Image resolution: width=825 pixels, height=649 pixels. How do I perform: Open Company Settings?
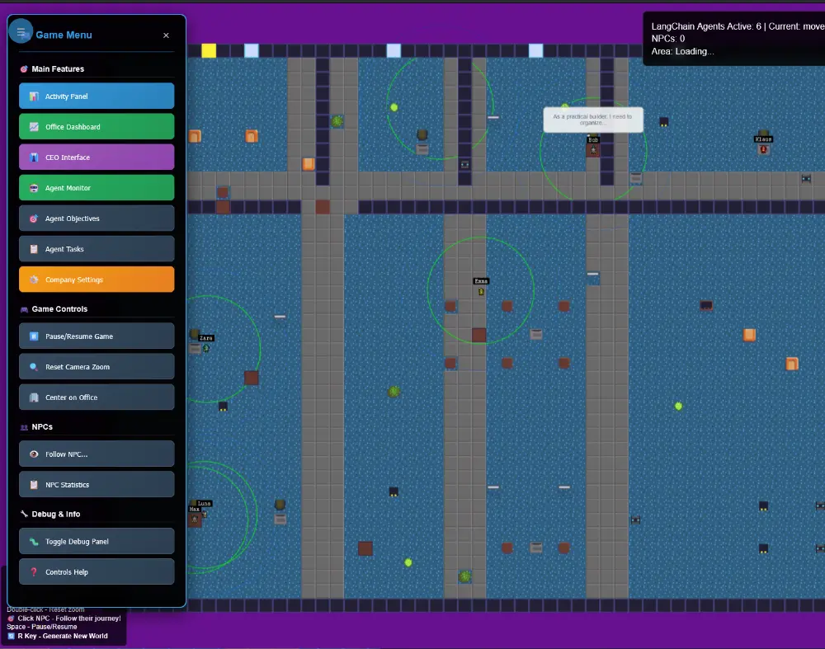point(97,280)
